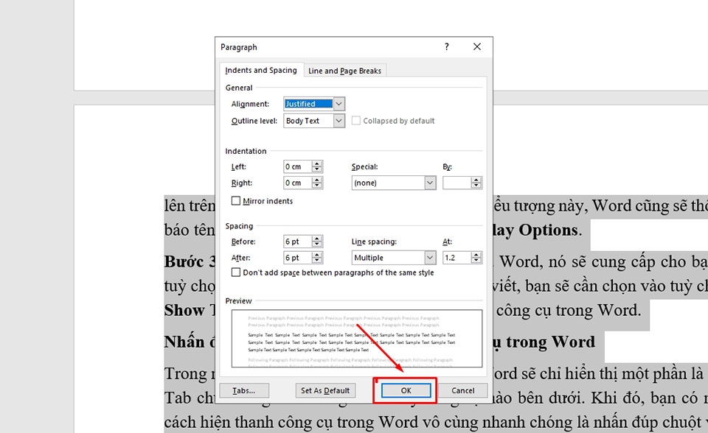Select the Indents and Spacing tab

[x=260, y=70]
